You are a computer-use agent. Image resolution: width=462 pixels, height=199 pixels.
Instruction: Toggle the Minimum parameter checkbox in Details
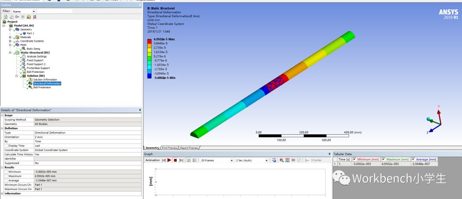point(6,172)
